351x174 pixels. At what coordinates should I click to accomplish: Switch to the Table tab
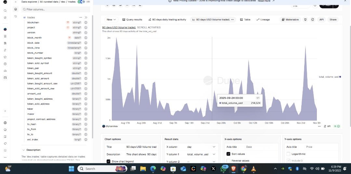(245, 20)
